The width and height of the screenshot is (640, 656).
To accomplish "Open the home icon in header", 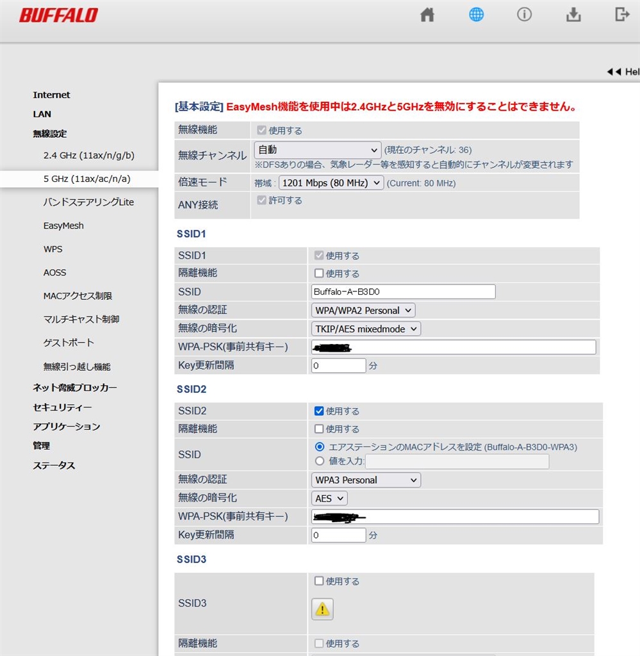I will pos(427,15).
